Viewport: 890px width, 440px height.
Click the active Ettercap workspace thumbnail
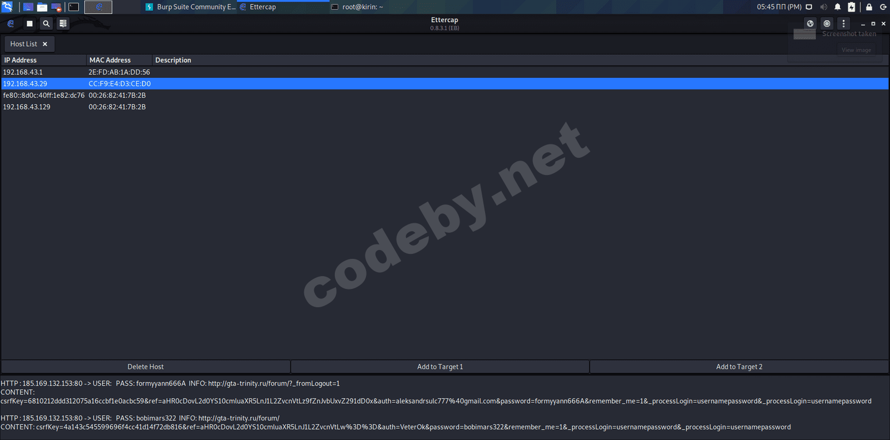tap(98, 7)
